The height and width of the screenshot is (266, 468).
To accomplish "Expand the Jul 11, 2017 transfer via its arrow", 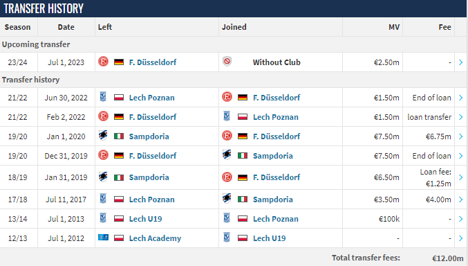I will coord(460,199).
